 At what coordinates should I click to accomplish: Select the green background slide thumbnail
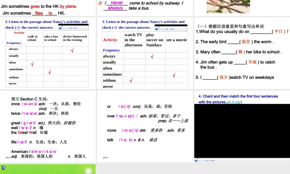pyautogui.click(x=48, y=169)
